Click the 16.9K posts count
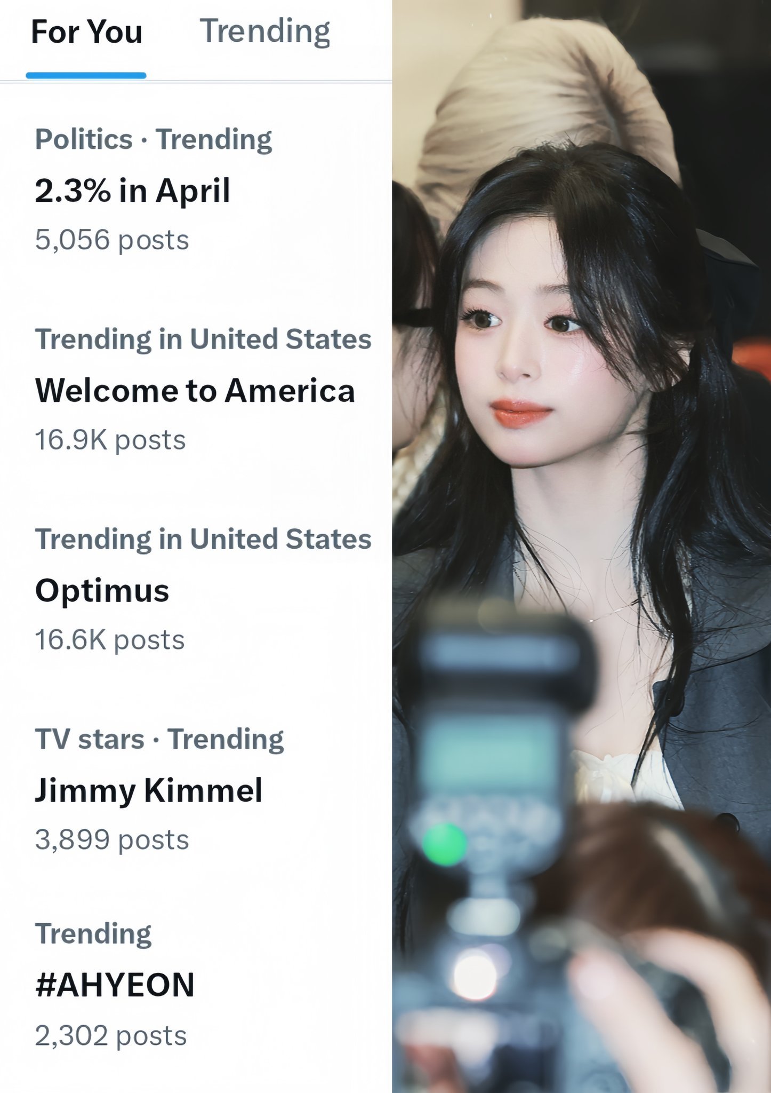The width and height of the screenshot is (771, 1093). (x=110, y=440)
